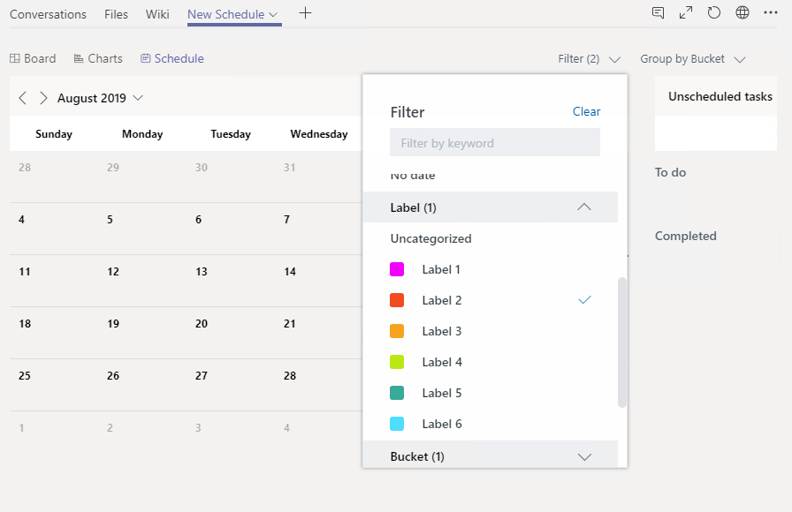Toggle Label 5 filter

491,393
